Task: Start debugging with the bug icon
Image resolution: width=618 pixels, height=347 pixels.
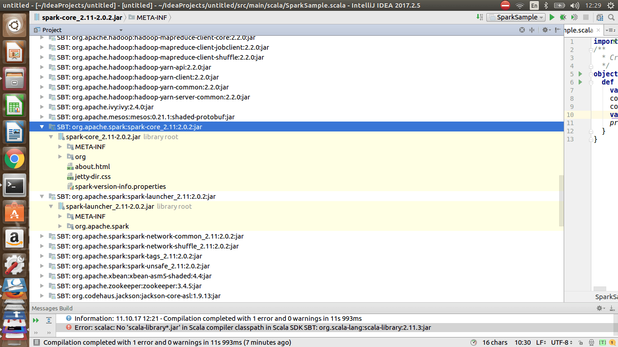Action: pos(563,18)
